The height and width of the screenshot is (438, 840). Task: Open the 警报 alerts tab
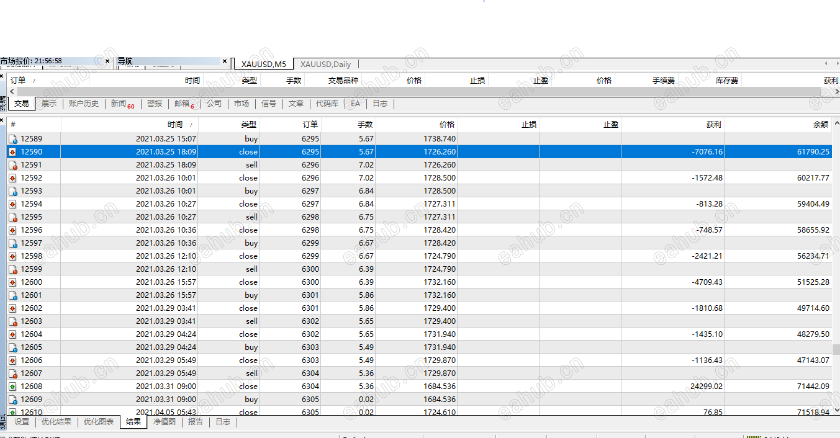click(155, 104)
